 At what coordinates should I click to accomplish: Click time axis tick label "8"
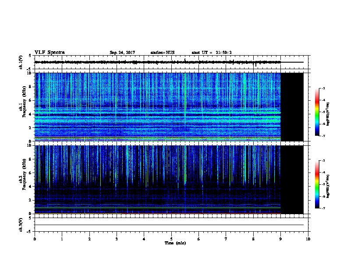(253, 239)
